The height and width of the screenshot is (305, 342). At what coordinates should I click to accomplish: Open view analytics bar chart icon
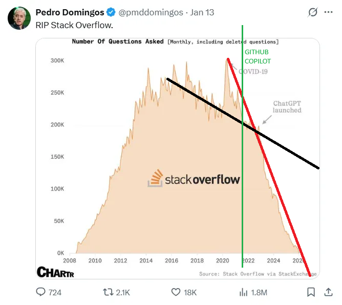tap(243, 292)
